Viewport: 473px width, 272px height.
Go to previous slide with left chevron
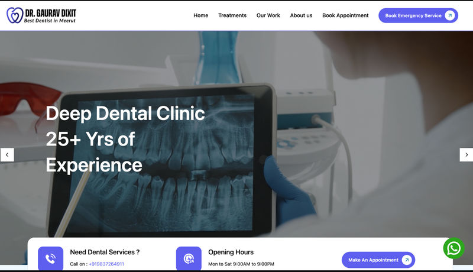(x=7, y=155)
